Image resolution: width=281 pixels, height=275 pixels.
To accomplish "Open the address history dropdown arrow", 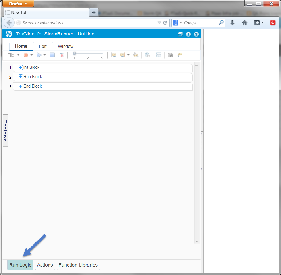I will (159, 23).
